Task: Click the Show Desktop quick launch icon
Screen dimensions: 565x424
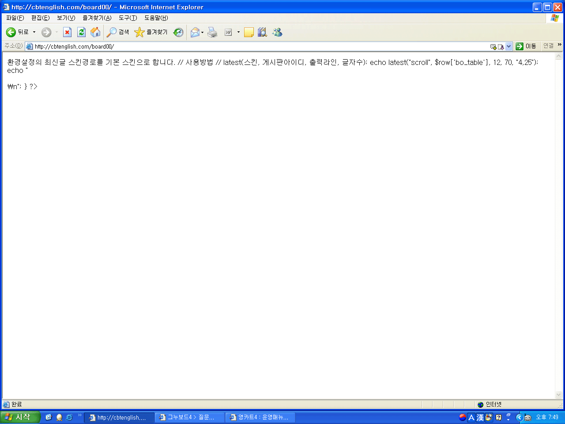Action: point(49,417)
